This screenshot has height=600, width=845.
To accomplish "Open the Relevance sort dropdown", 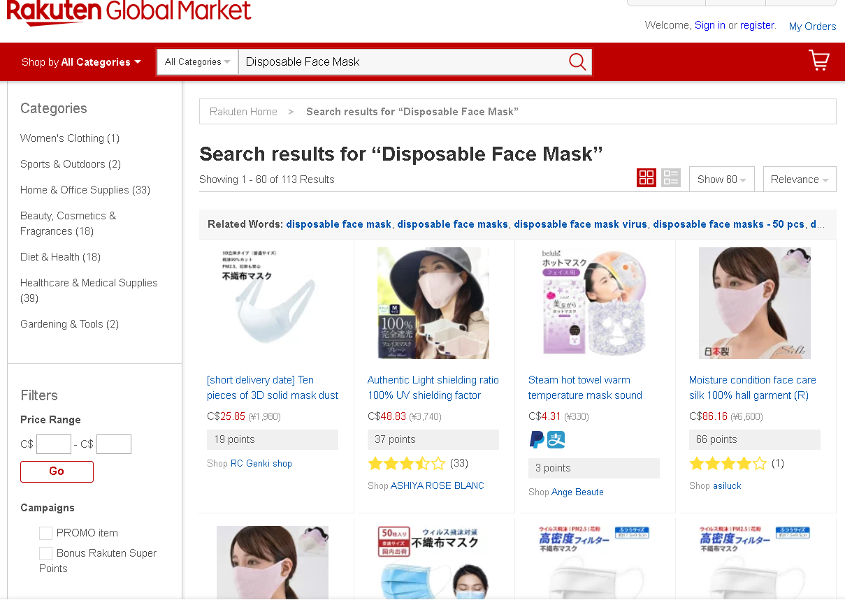I will tap(799, 180).
